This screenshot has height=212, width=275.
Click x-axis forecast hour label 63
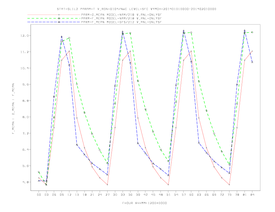(x=199, y=195)
